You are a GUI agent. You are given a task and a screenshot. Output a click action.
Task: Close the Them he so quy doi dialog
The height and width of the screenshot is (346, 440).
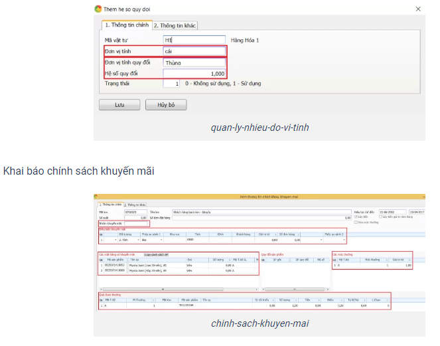coord(417,9)
